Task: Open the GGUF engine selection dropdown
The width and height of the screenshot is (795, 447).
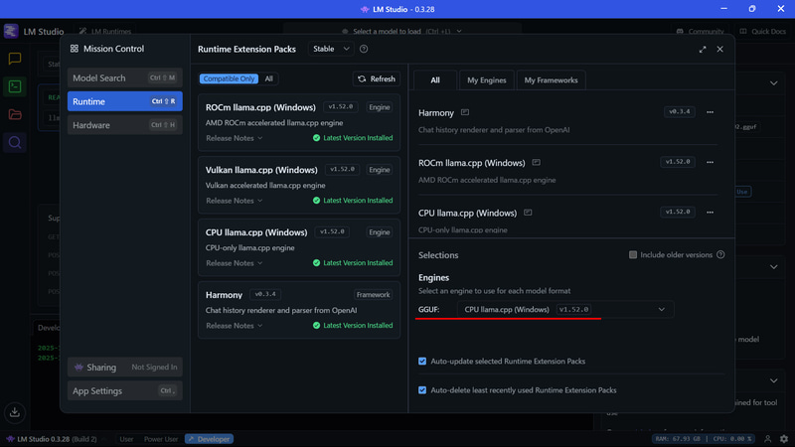Action: [565, 309]
